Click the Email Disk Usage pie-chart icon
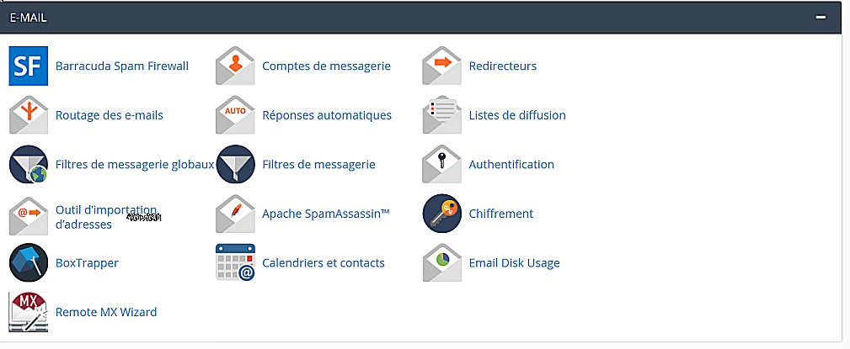Image resolution: width=850 pixels, height=349 pixels. click(x=442, y=263)
